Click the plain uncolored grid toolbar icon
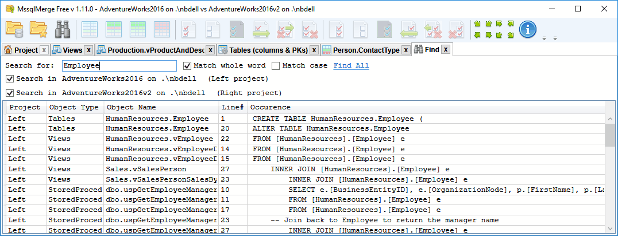 coord(90,30)
